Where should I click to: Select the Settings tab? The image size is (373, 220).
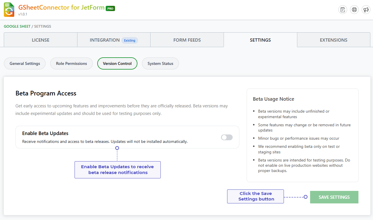click(260, 40)
